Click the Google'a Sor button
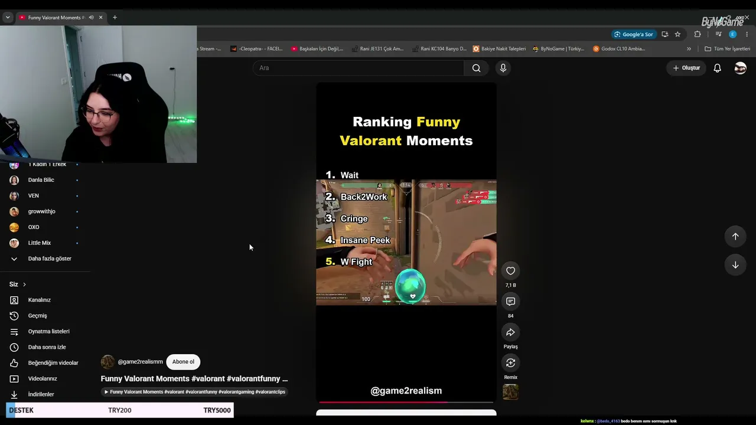Viewport: 756px width, 425px height. pyautogui.click(x=633, y=34)
